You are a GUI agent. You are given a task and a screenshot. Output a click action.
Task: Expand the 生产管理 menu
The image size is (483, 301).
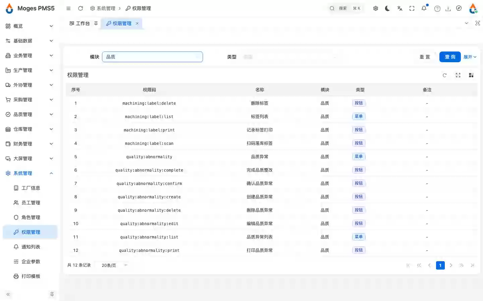click(x=30, y=70)
